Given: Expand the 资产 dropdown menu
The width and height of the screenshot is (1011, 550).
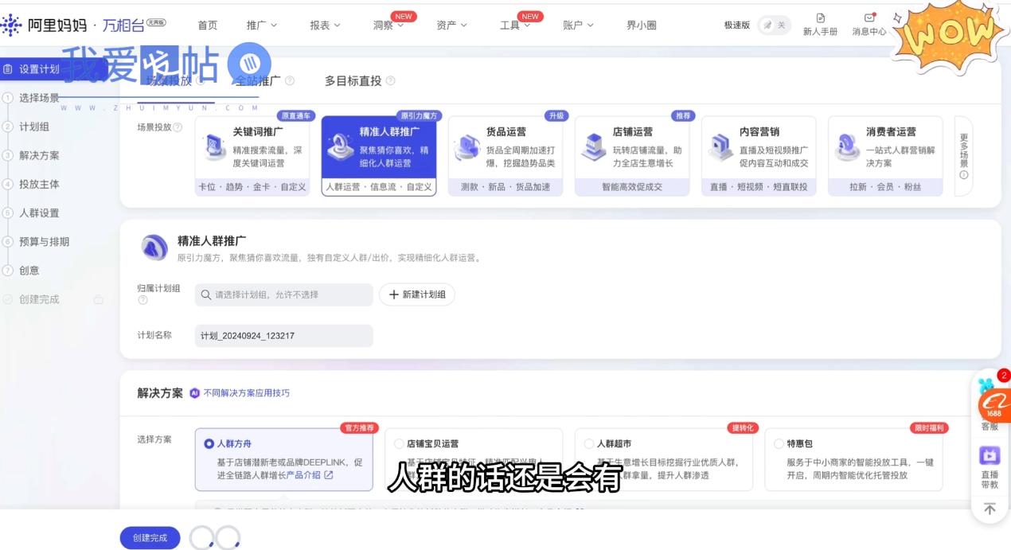Looking at the screenshot, I should point(451,25).
